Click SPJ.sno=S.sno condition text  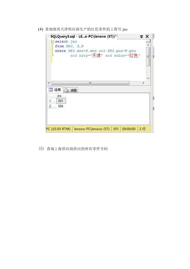point(82,51)
